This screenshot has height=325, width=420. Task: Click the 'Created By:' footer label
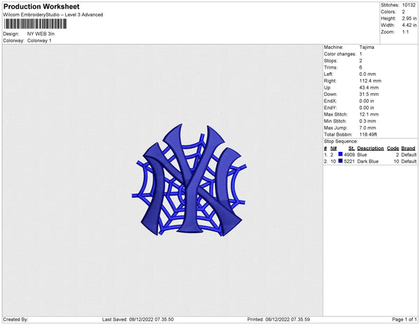click(x=15, y=319)
